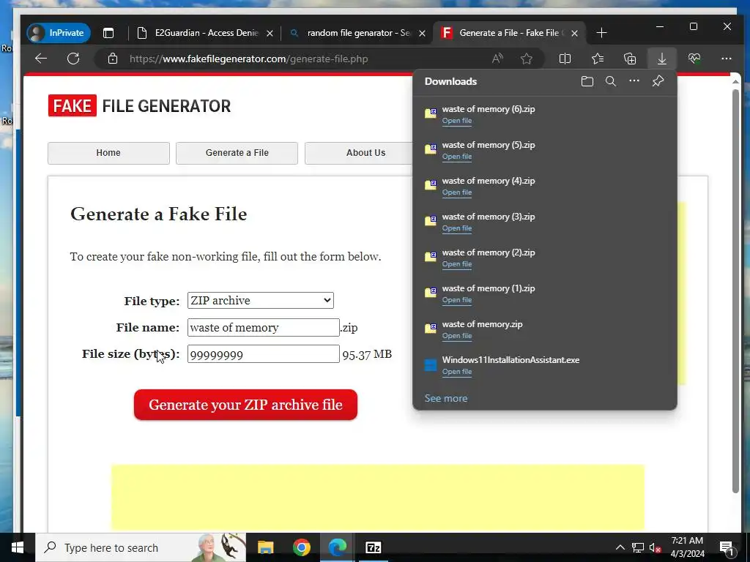750x562 pixels.
Task: Click the address bar URL
Action: click(249, 59)
